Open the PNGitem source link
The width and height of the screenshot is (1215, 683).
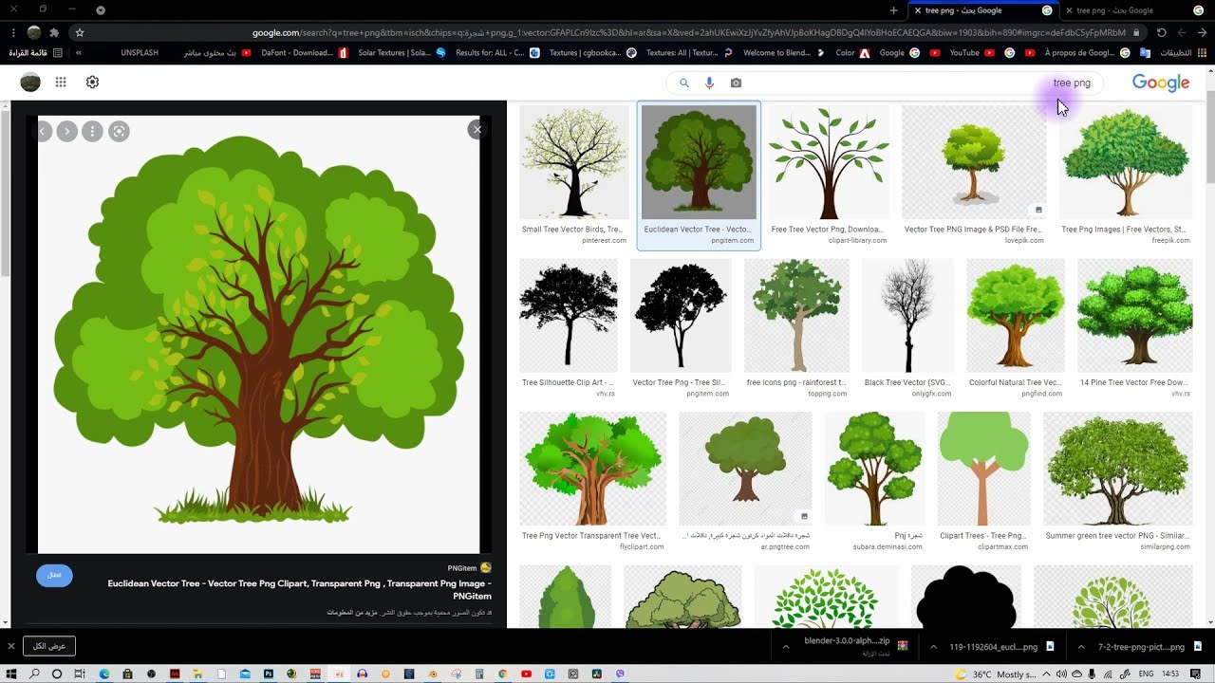(470, 568)
